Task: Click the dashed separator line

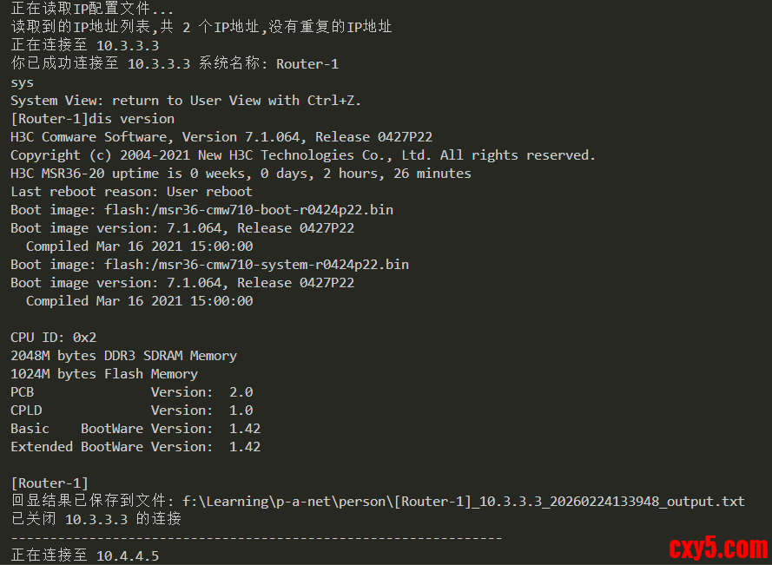Action: [256, 538]
